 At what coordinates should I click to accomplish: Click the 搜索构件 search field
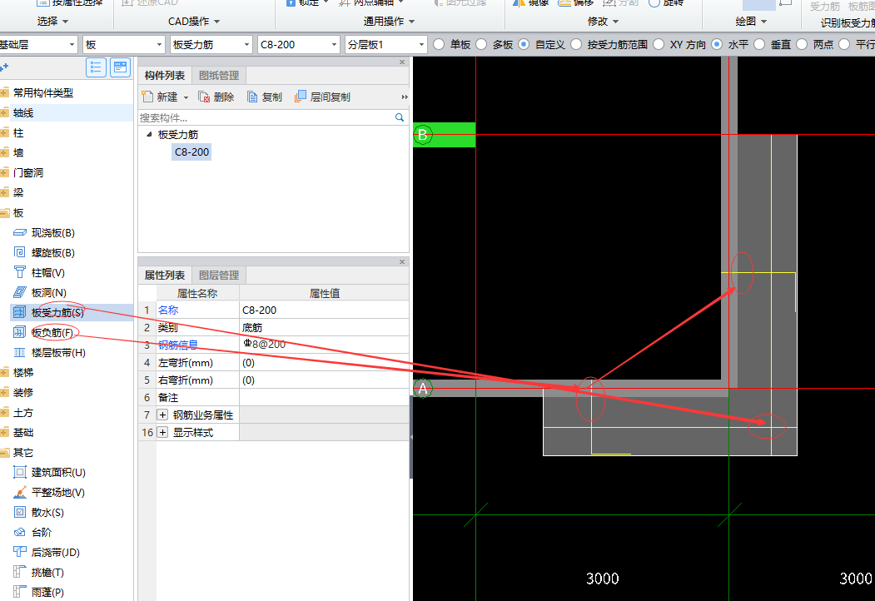coord(266,117)
